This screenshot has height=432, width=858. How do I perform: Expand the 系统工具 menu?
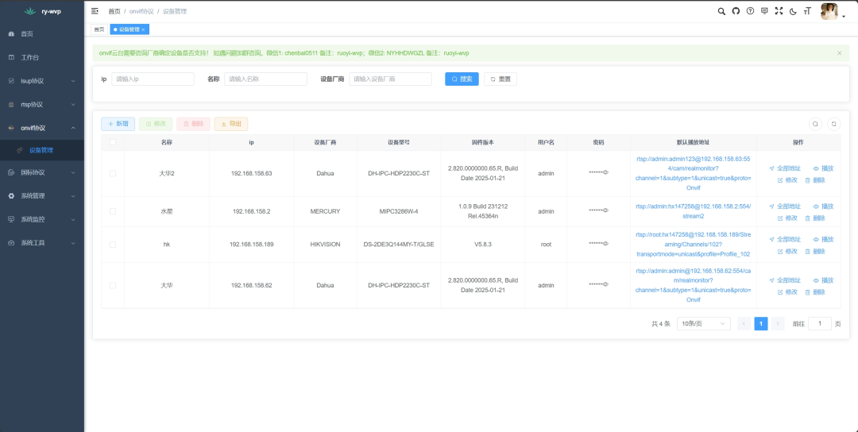point(42,243)
